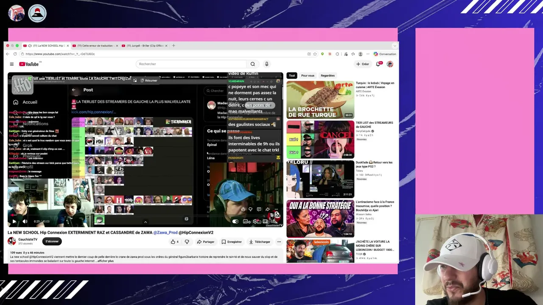The image size is (543, 305).
Task: Click the Télécharger download button
Action: 260,242
